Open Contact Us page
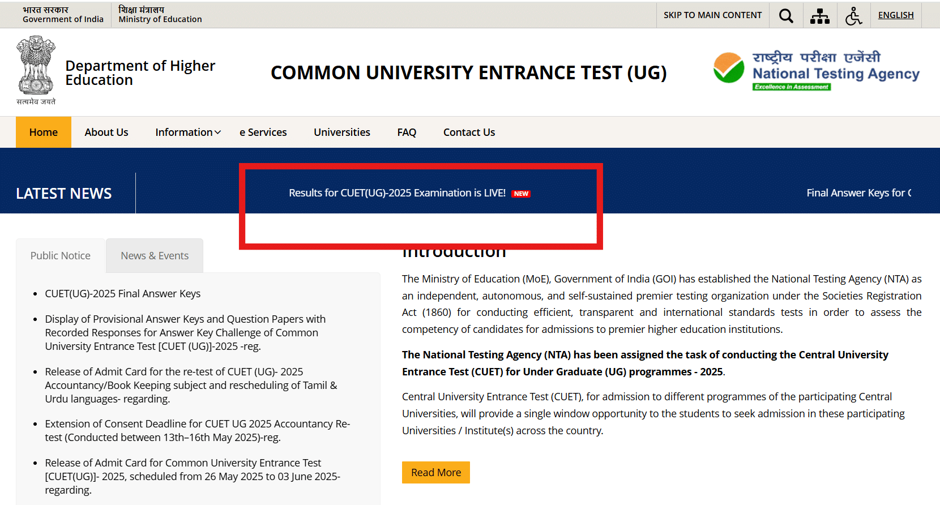940x505 pixels. (469, 132)
